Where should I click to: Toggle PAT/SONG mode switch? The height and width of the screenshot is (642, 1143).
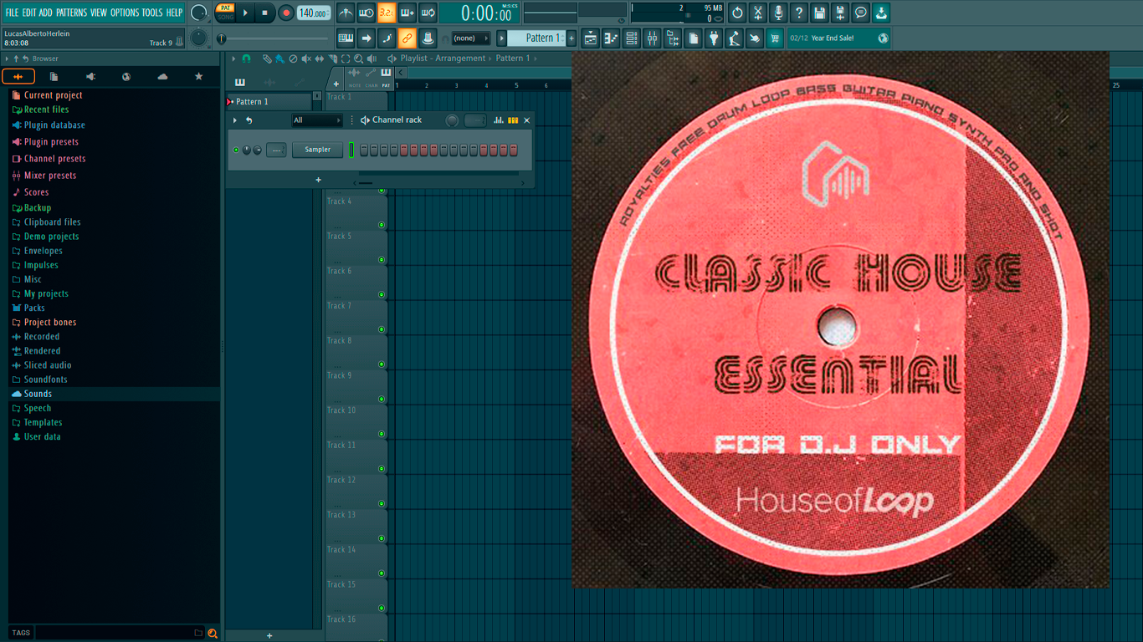click(x=225, y=13)
